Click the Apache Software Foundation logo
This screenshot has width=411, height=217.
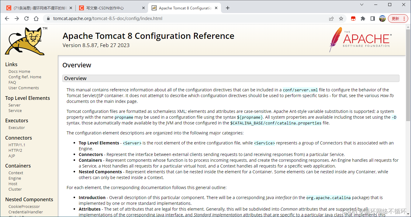[360, 40]
